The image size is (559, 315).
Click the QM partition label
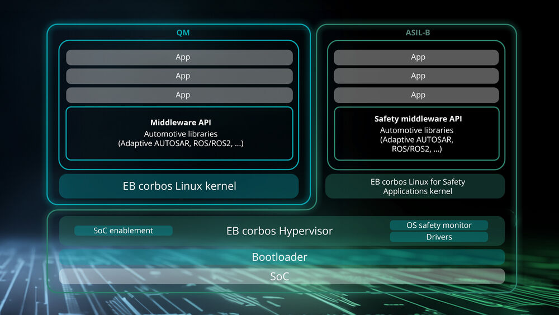[x=183, y=32]
